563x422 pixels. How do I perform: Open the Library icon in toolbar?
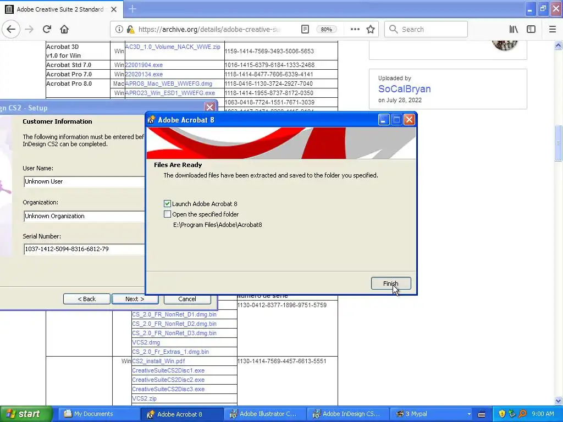pos(514,29)
